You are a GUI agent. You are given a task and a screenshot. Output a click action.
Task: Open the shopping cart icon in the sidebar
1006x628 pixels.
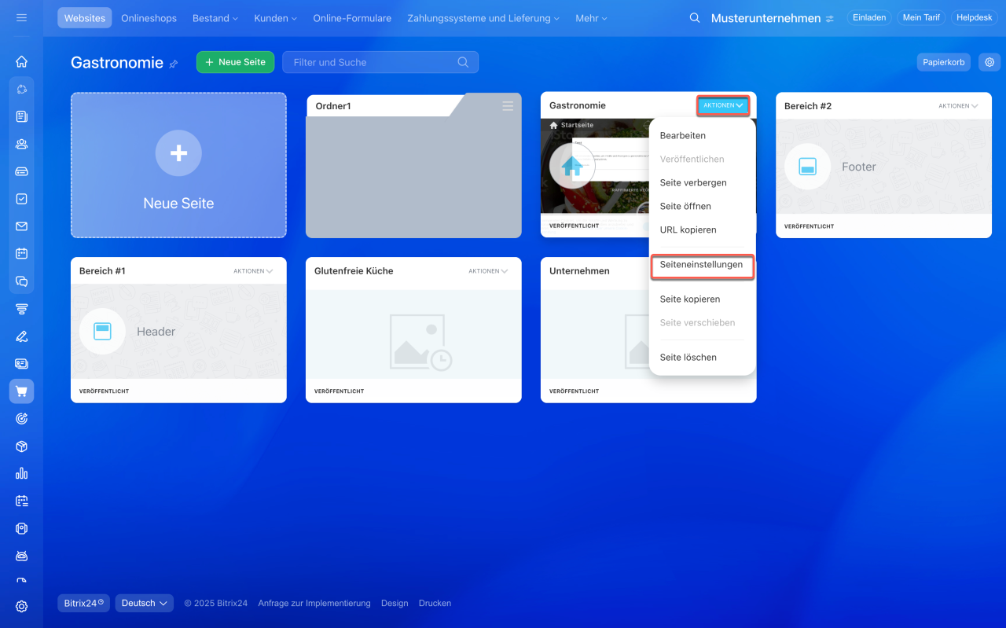pyautogui.click(x=21, y=391)
